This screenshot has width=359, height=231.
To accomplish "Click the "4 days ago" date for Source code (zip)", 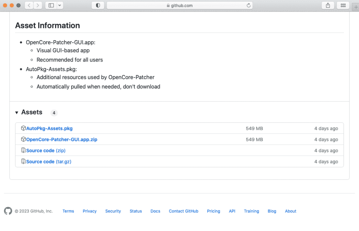I will (x=326, y=150).
